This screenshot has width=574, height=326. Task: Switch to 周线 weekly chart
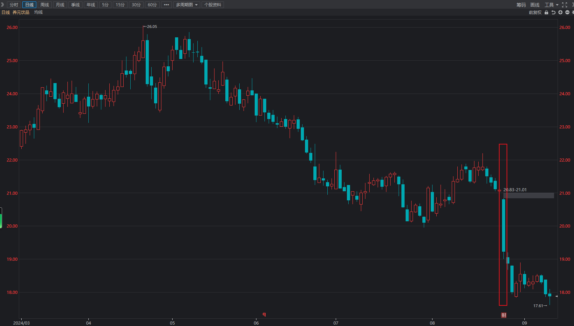pos(45,5)
